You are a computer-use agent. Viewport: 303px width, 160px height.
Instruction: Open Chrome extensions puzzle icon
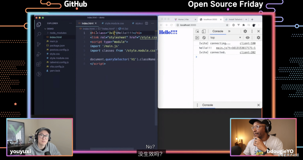pos(244,25)
